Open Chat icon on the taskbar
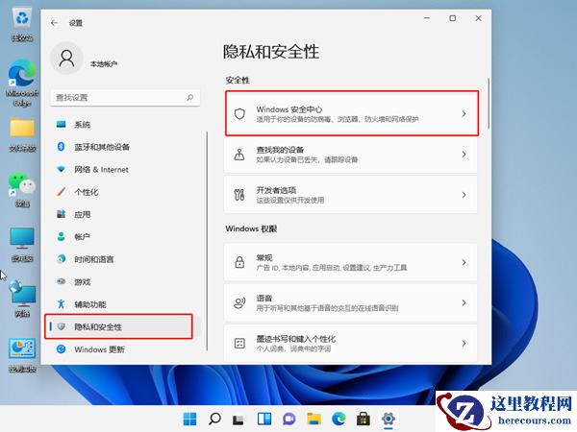The image size is (577, 432). [x=288, y=419]
